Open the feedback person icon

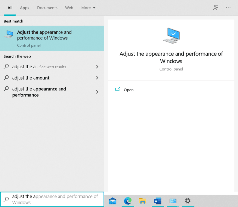[x=216, y=8]
